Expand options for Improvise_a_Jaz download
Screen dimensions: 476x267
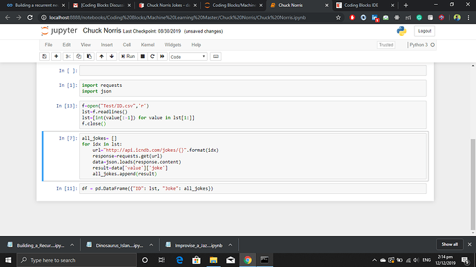(230, 245)
